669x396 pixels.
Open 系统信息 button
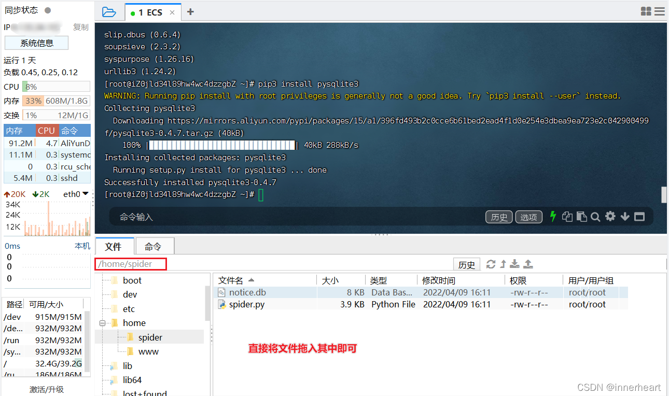37,43
